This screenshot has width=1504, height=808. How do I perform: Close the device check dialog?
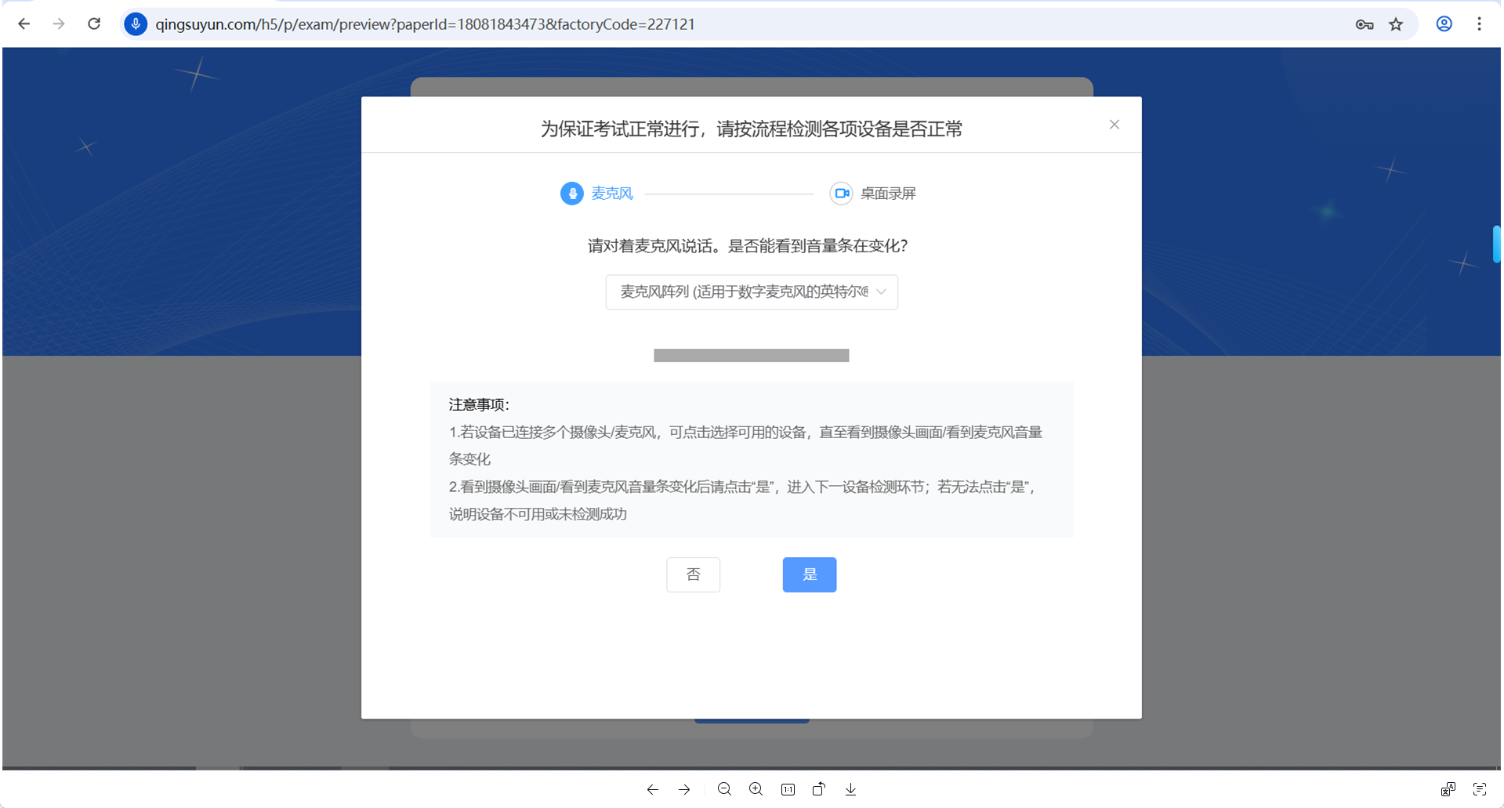[x=1114, y=125]
